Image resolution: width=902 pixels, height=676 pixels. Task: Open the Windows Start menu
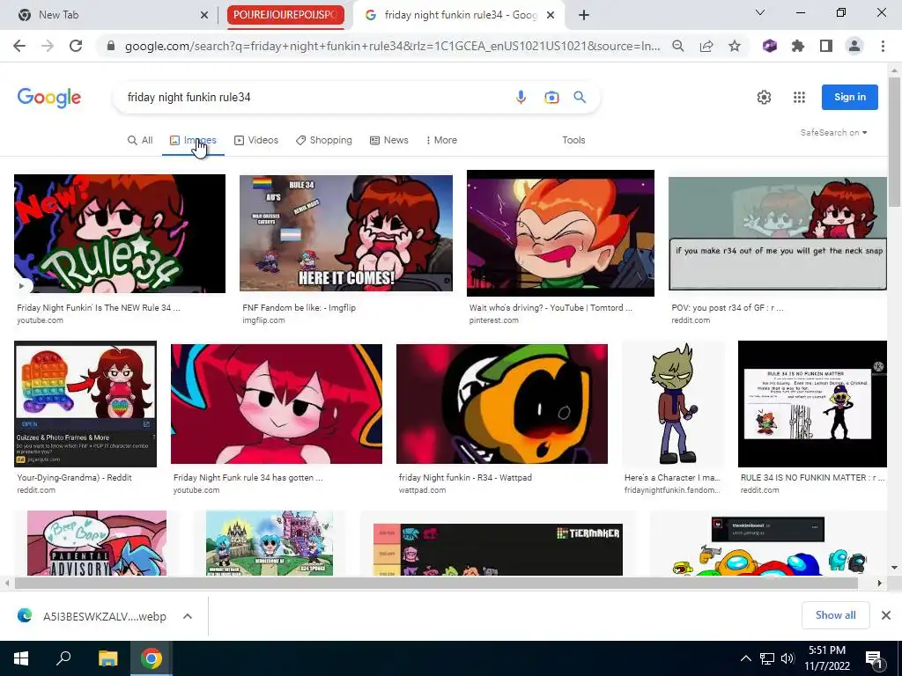click(21, 658)
